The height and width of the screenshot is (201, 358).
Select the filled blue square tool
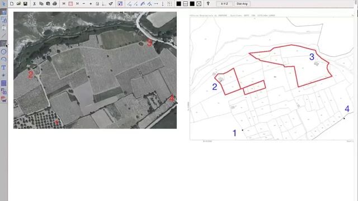pyautogui.click(x=3, y=83)
